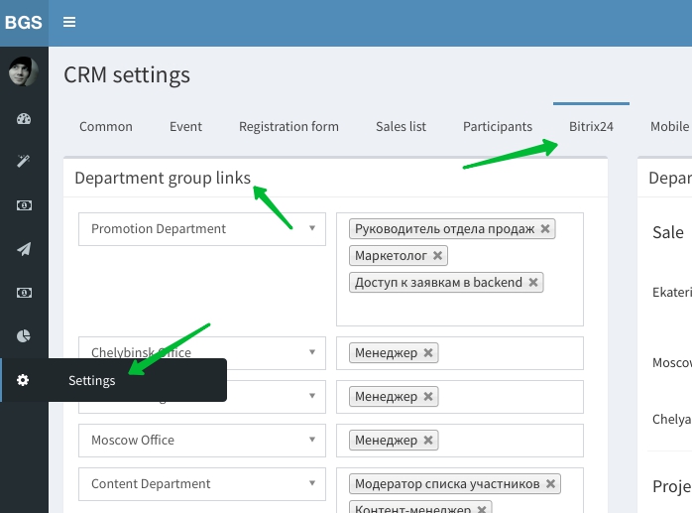Viewport: 692px width, 513px height.
Task: Go to the Sales list tab
Action: coord(401,126)
